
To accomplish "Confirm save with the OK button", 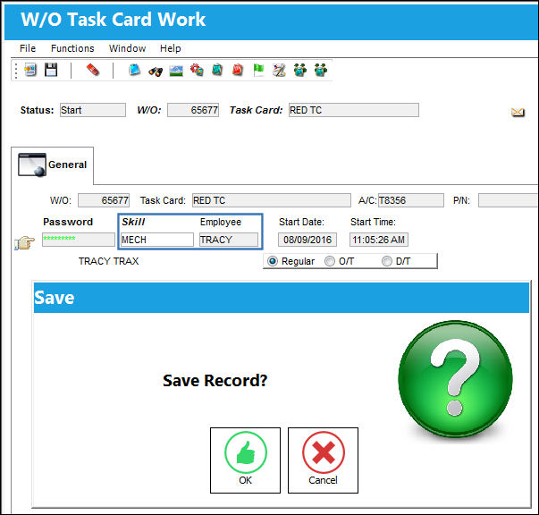I will coord(246,460).
